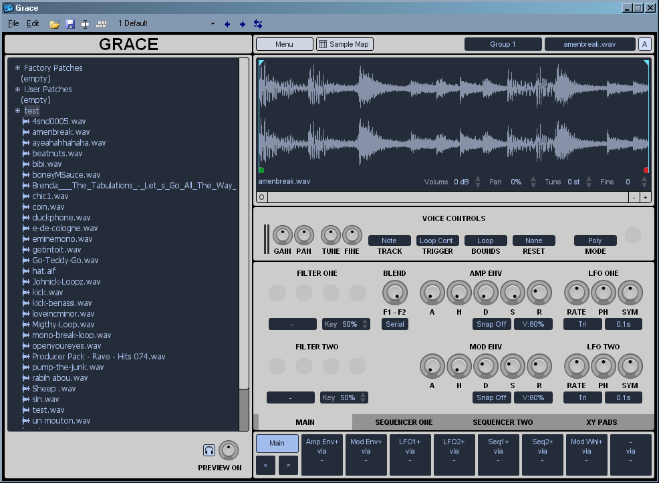Switch to the SEQUENCER ONE tab
Viewport: 659px width, 483px height.
click(404, 422)
